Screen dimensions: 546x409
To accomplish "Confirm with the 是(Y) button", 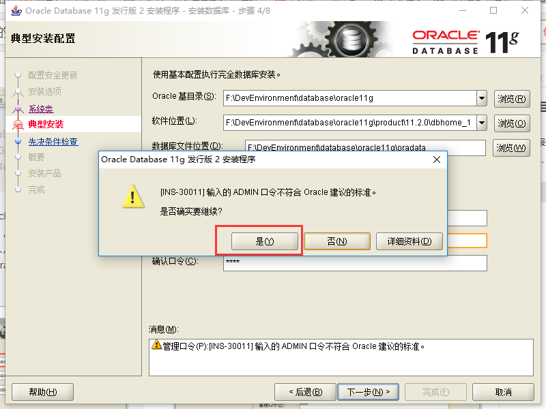I will [x=265, y=241].
